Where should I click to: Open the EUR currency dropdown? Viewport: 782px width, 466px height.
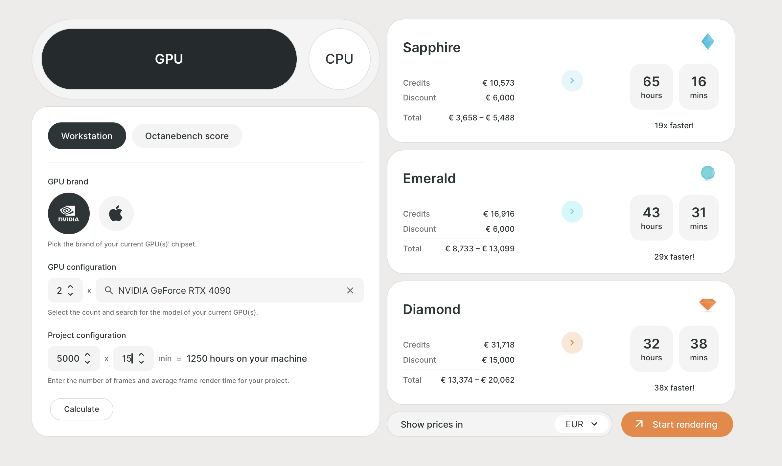point(582,424)
